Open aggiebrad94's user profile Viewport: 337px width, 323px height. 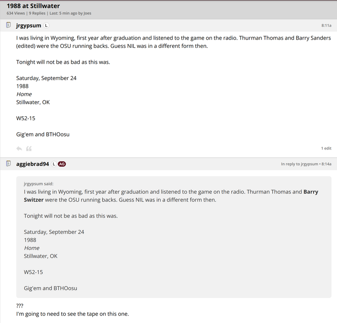click(32, 164)
